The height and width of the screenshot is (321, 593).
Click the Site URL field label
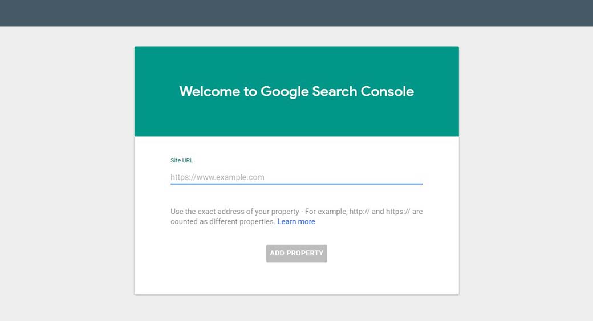(182, 161)
